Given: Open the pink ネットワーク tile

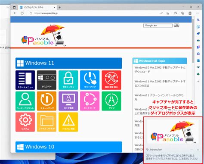Looking at the screenshot, I should click(90, 101).
